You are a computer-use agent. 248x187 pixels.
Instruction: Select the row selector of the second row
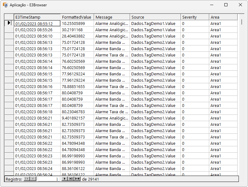9,30
